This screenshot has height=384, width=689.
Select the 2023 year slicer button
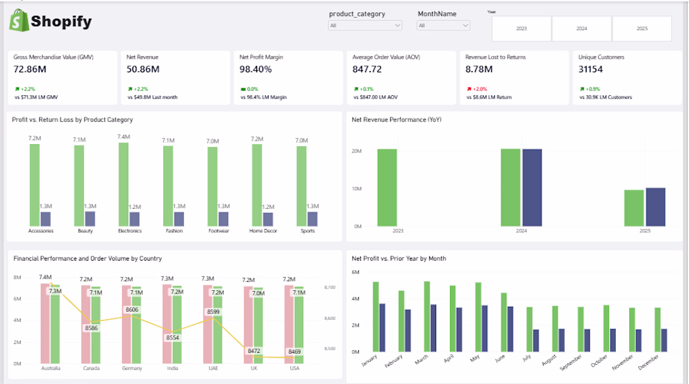click(522, 28)
